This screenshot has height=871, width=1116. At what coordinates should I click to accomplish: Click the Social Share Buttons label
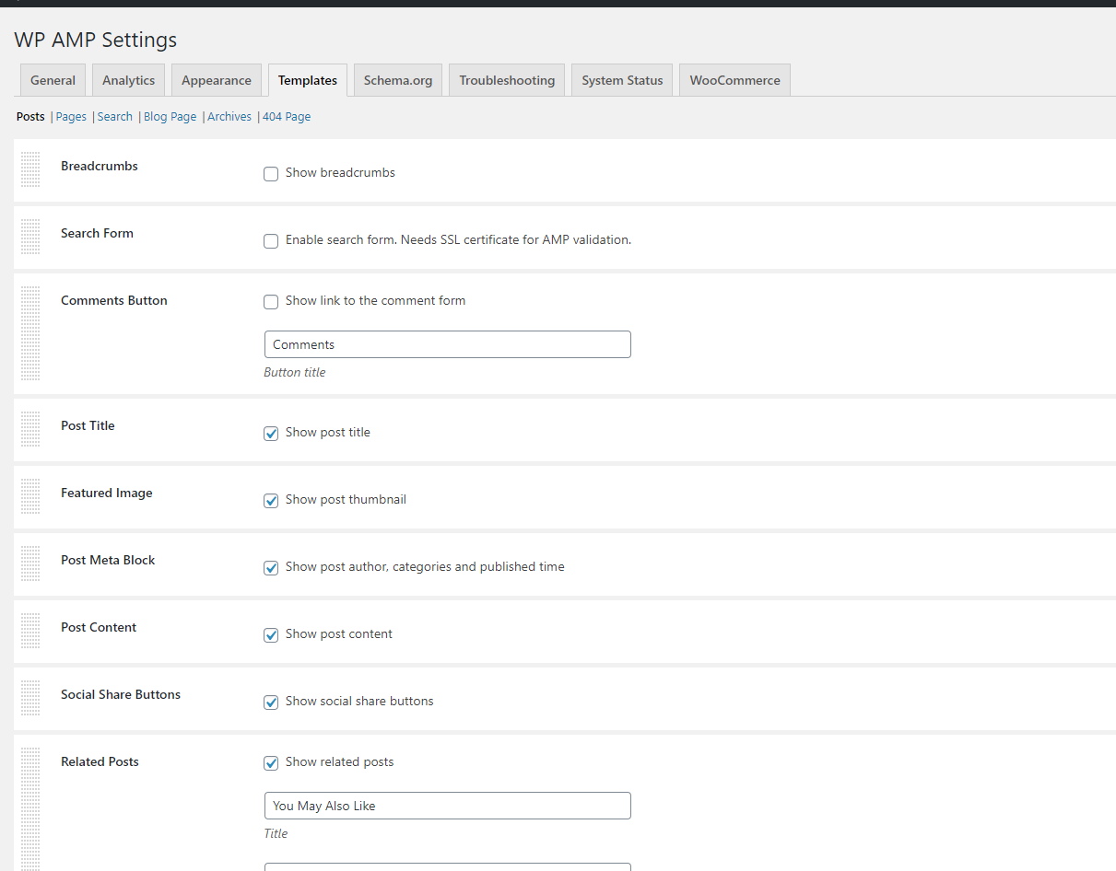pos(121,694)
